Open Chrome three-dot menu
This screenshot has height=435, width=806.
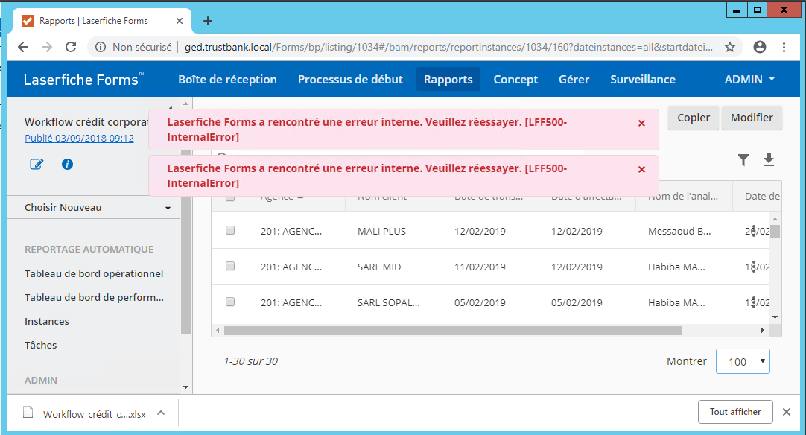[784, 48]
